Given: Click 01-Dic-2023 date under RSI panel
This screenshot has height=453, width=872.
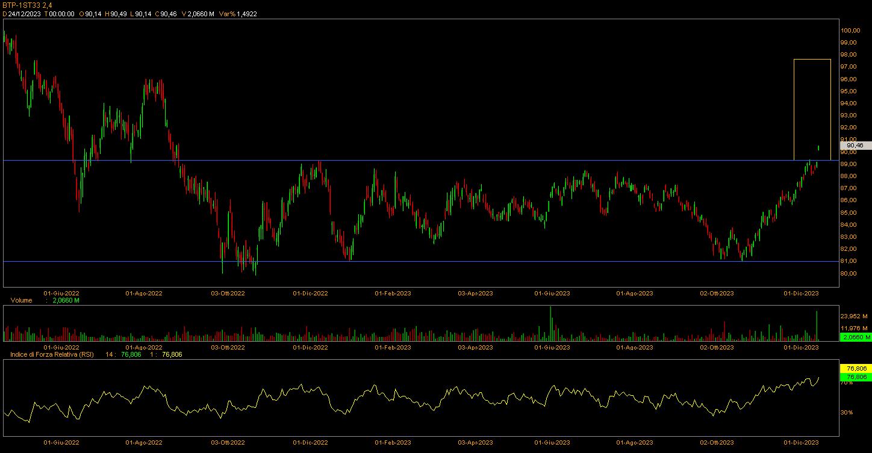Looking at the screenshot, I should coord(801,443).
